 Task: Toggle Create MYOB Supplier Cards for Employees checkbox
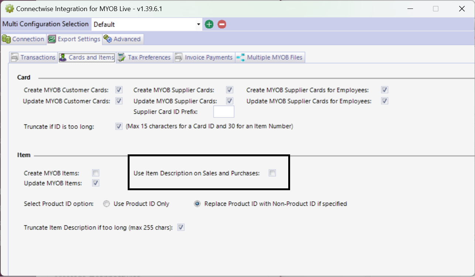[x=385, y=90]
